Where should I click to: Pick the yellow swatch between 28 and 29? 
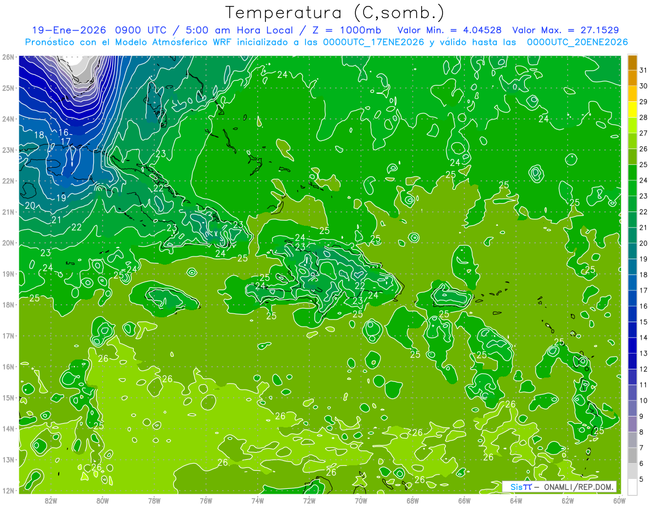tap(632, 110)
